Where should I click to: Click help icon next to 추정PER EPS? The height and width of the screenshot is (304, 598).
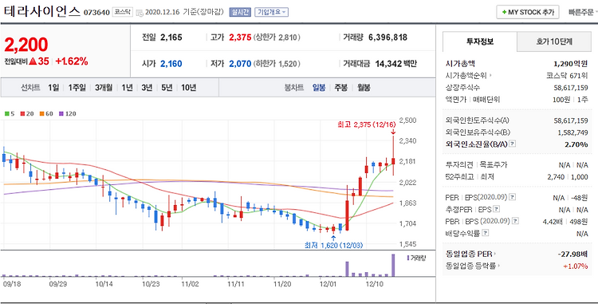[x=497, y=209]
